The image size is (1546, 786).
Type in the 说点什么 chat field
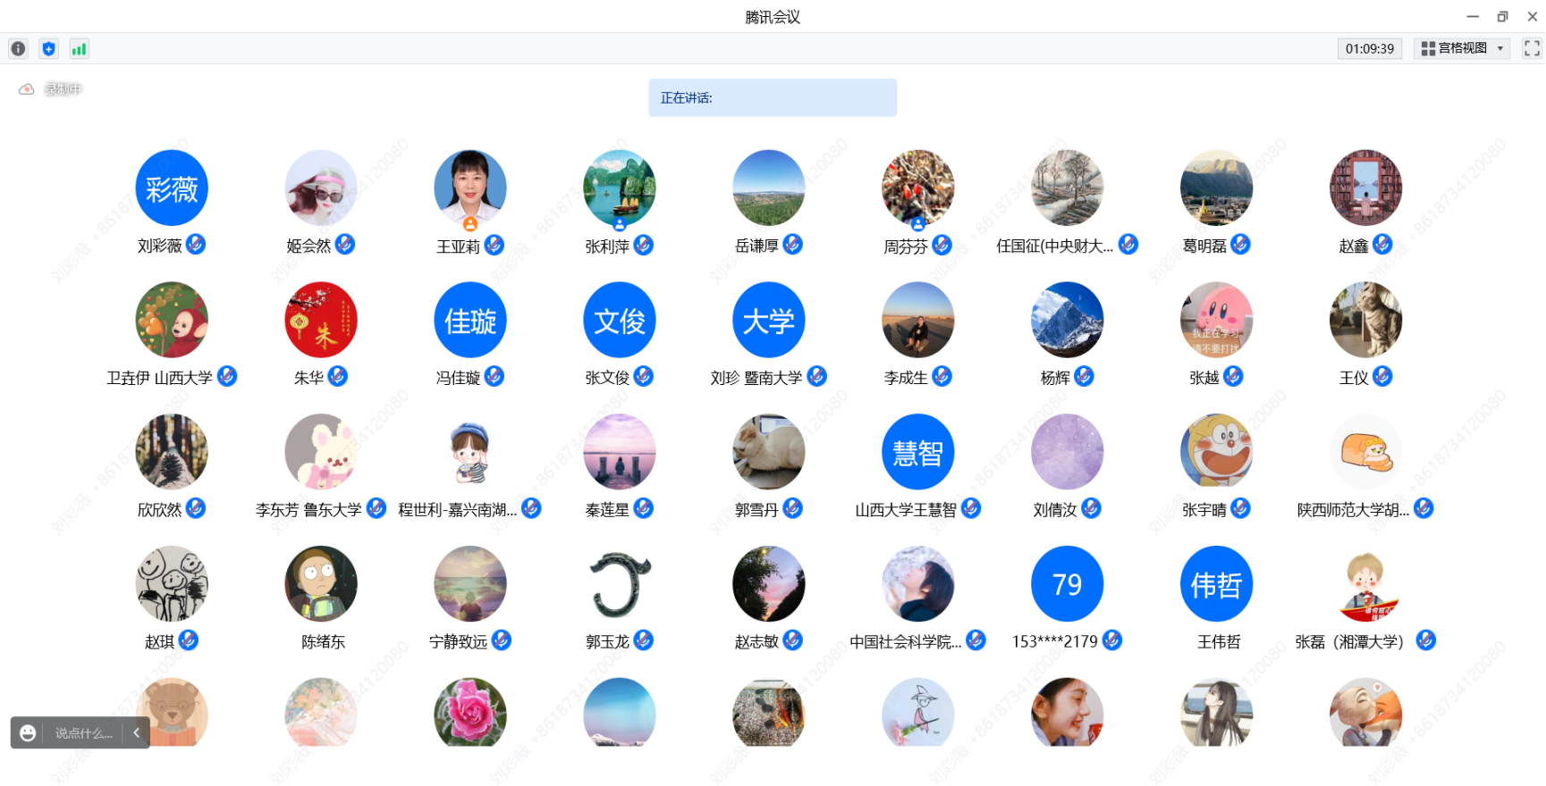pos(84,733)
